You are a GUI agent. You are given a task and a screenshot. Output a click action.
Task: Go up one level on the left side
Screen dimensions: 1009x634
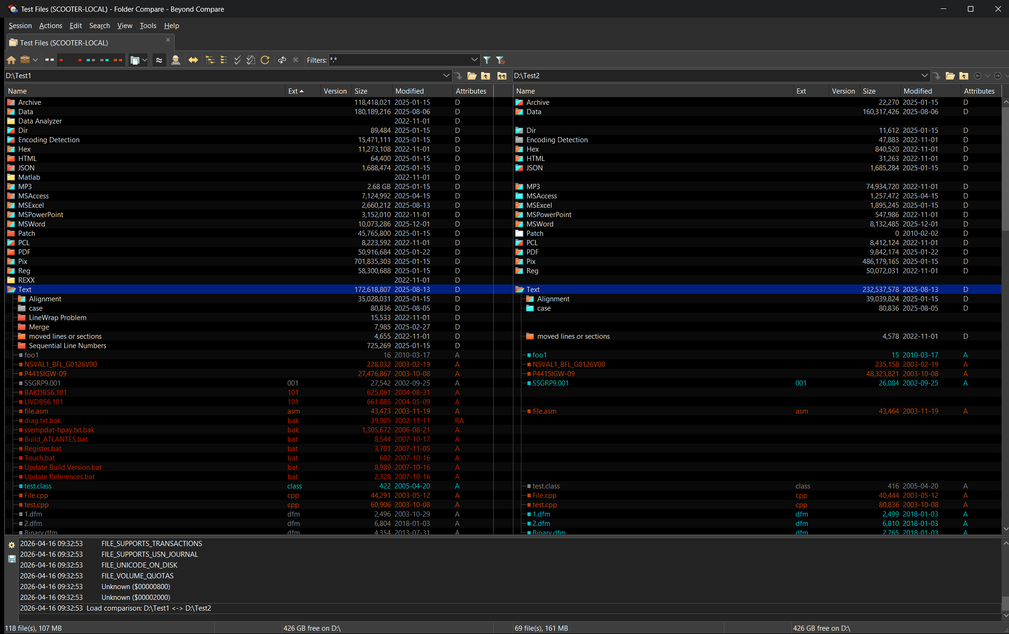[486, 76]
